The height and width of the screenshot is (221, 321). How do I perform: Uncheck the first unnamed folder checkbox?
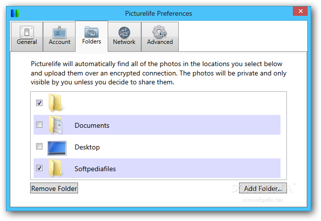pos(39,103)
